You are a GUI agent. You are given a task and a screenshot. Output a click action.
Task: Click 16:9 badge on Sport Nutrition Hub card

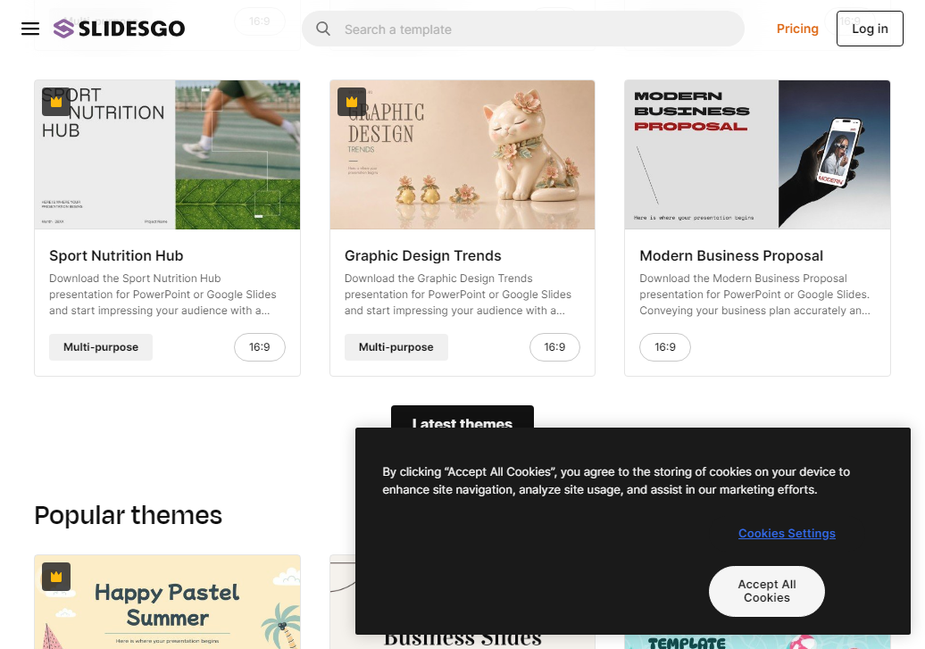point(260,347)
